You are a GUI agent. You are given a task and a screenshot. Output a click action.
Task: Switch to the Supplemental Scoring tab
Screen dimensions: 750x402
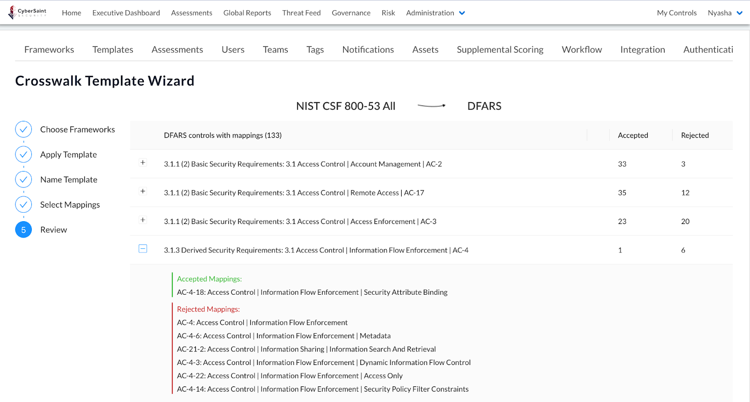[500, 49]
